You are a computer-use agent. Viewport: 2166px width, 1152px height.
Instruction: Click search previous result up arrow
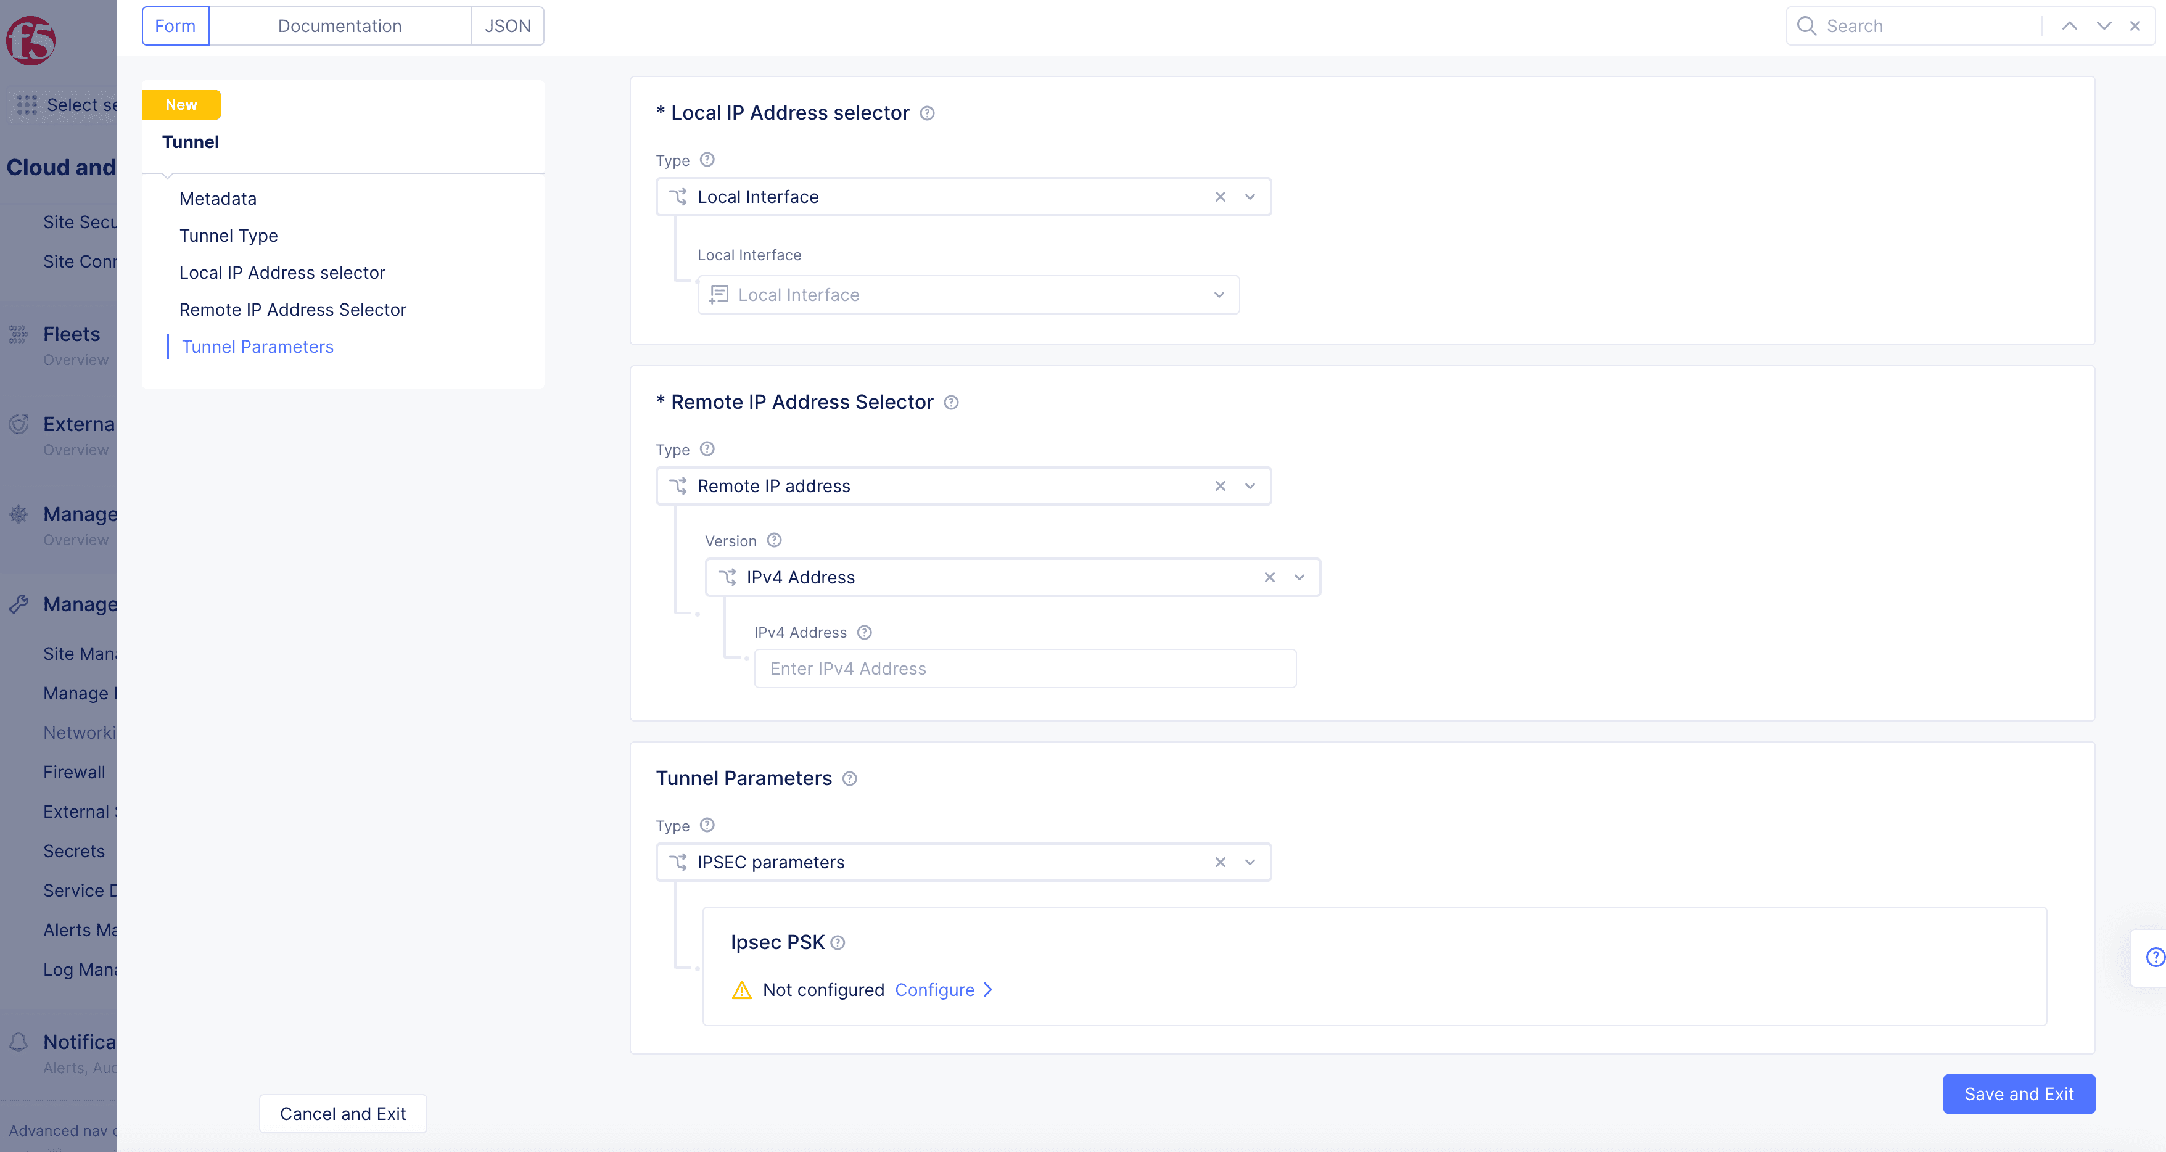[x=2069, y=26]
